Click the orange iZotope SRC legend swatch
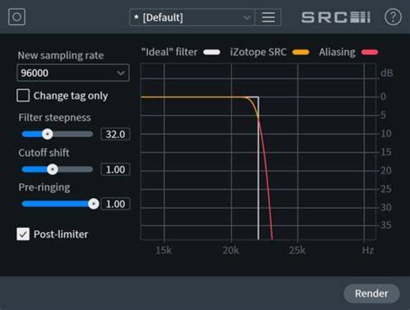The image size is (410, 310). point(301,52)
